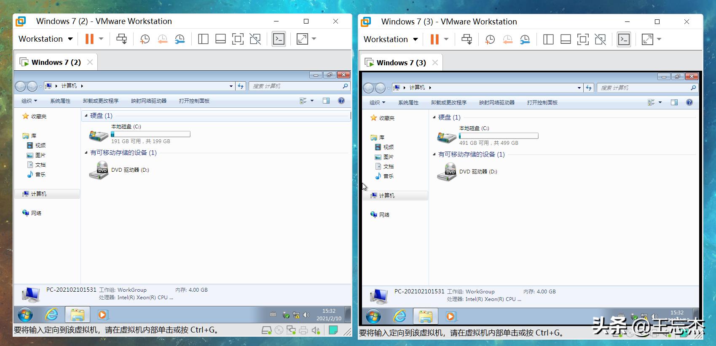Click 打开控制面板 in Windows 7 (2) explorer
Viewport: 716px width, 346px height.
pos(194,101)
